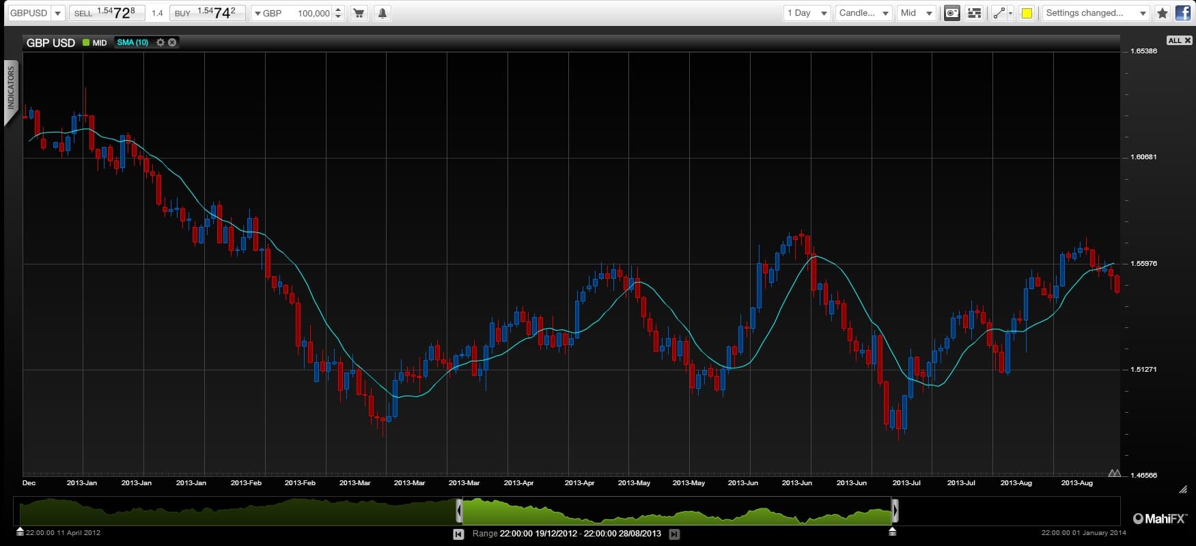1196x546 pixels.
Task: Open the Mid price type dropdown
Action: click(916, 13)
